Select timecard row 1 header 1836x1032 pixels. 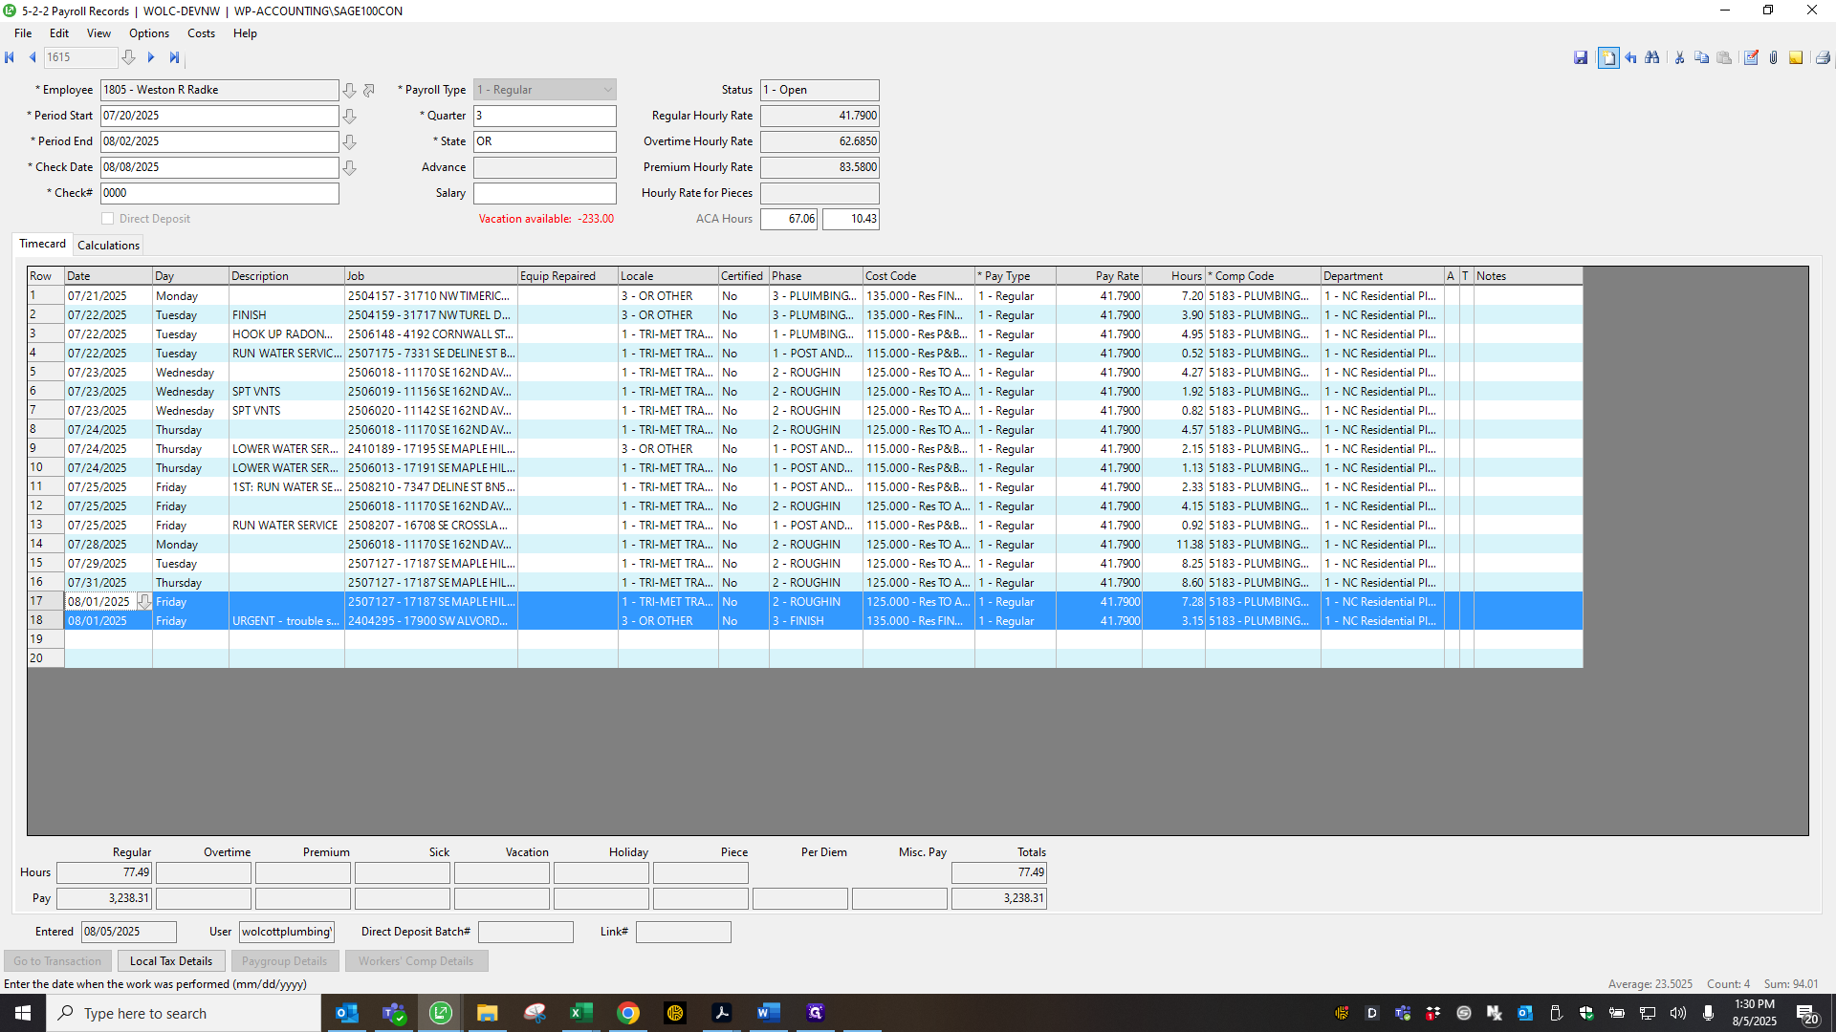tap(45, 296)
